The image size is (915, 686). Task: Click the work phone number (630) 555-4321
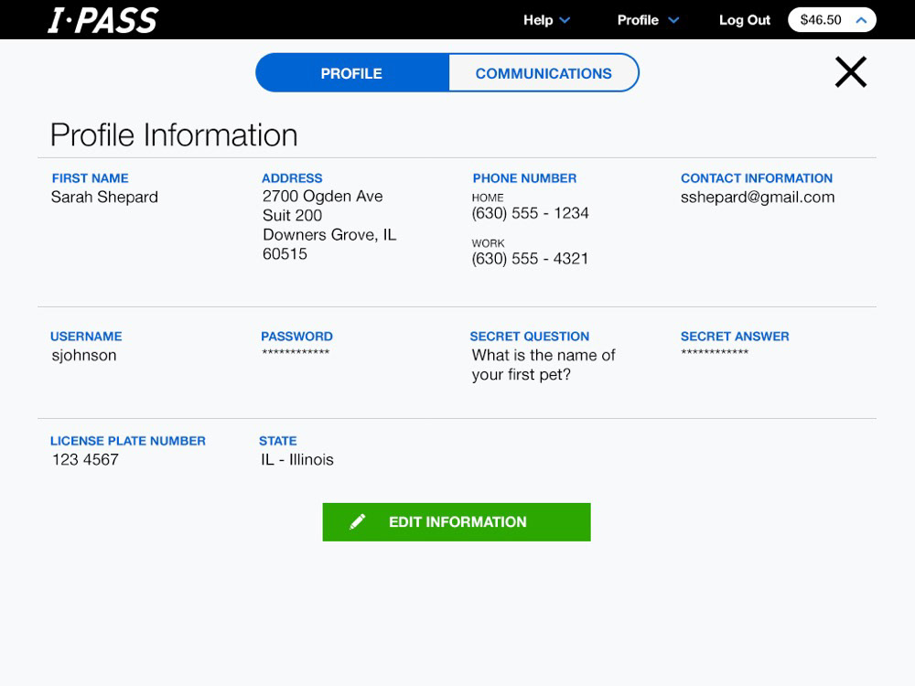point(531,259)
